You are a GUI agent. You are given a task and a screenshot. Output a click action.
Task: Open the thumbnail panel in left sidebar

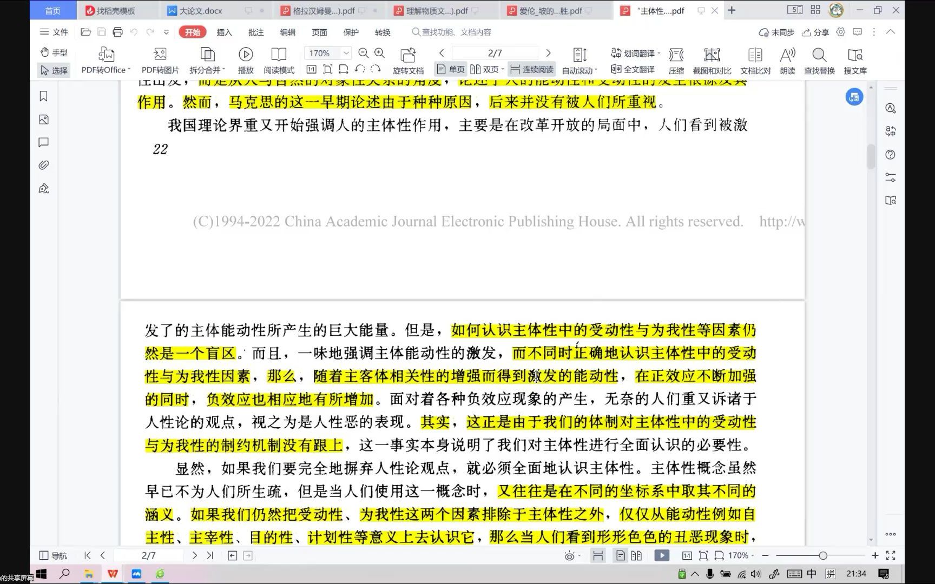pyautogui.click(x=44, y=120)
